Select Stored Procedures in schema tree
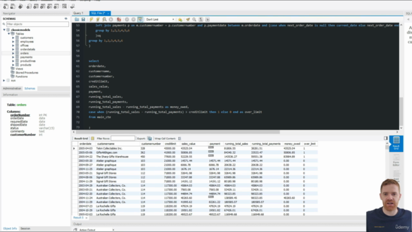Image resolution: width=412 pixels, height=232 pixels. pyautogui.click(x=27, y=73)
